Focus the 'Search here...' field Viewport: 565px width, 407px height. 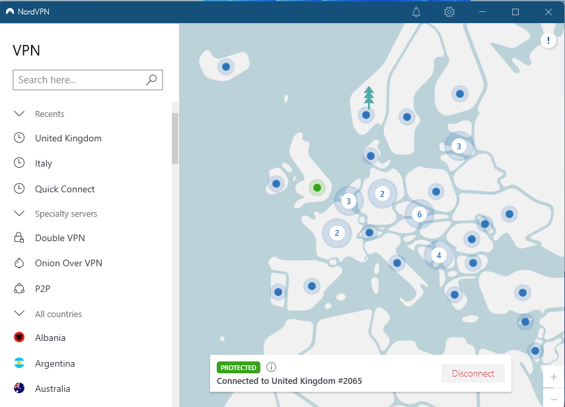coord(88,80)
